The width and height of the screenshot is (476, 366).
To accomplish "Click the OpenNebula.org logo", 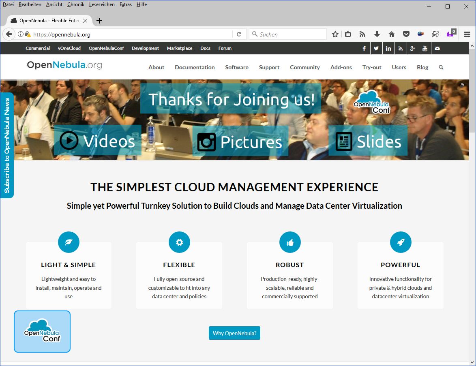I will (64, 65).
